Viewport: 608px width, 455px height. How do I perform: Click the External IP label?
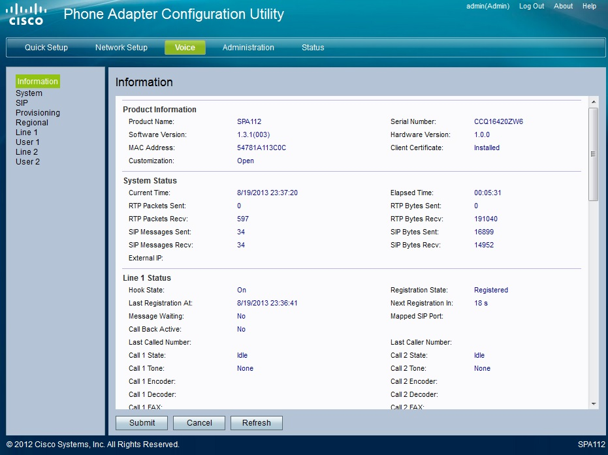point(146,258)
